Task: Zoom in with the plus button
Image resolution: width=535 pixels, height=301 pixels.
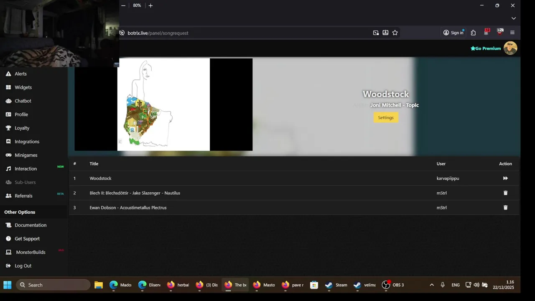Action: click(150, 5)
